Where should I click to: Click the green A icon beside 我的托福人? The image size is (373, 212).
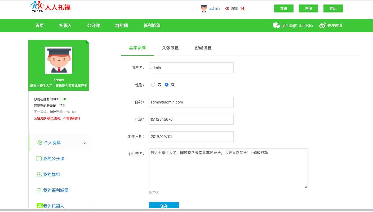[39, 206]
